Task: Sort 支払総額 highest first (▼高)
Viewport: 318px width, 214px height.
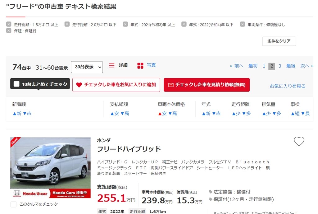Action: click(125, 114)
